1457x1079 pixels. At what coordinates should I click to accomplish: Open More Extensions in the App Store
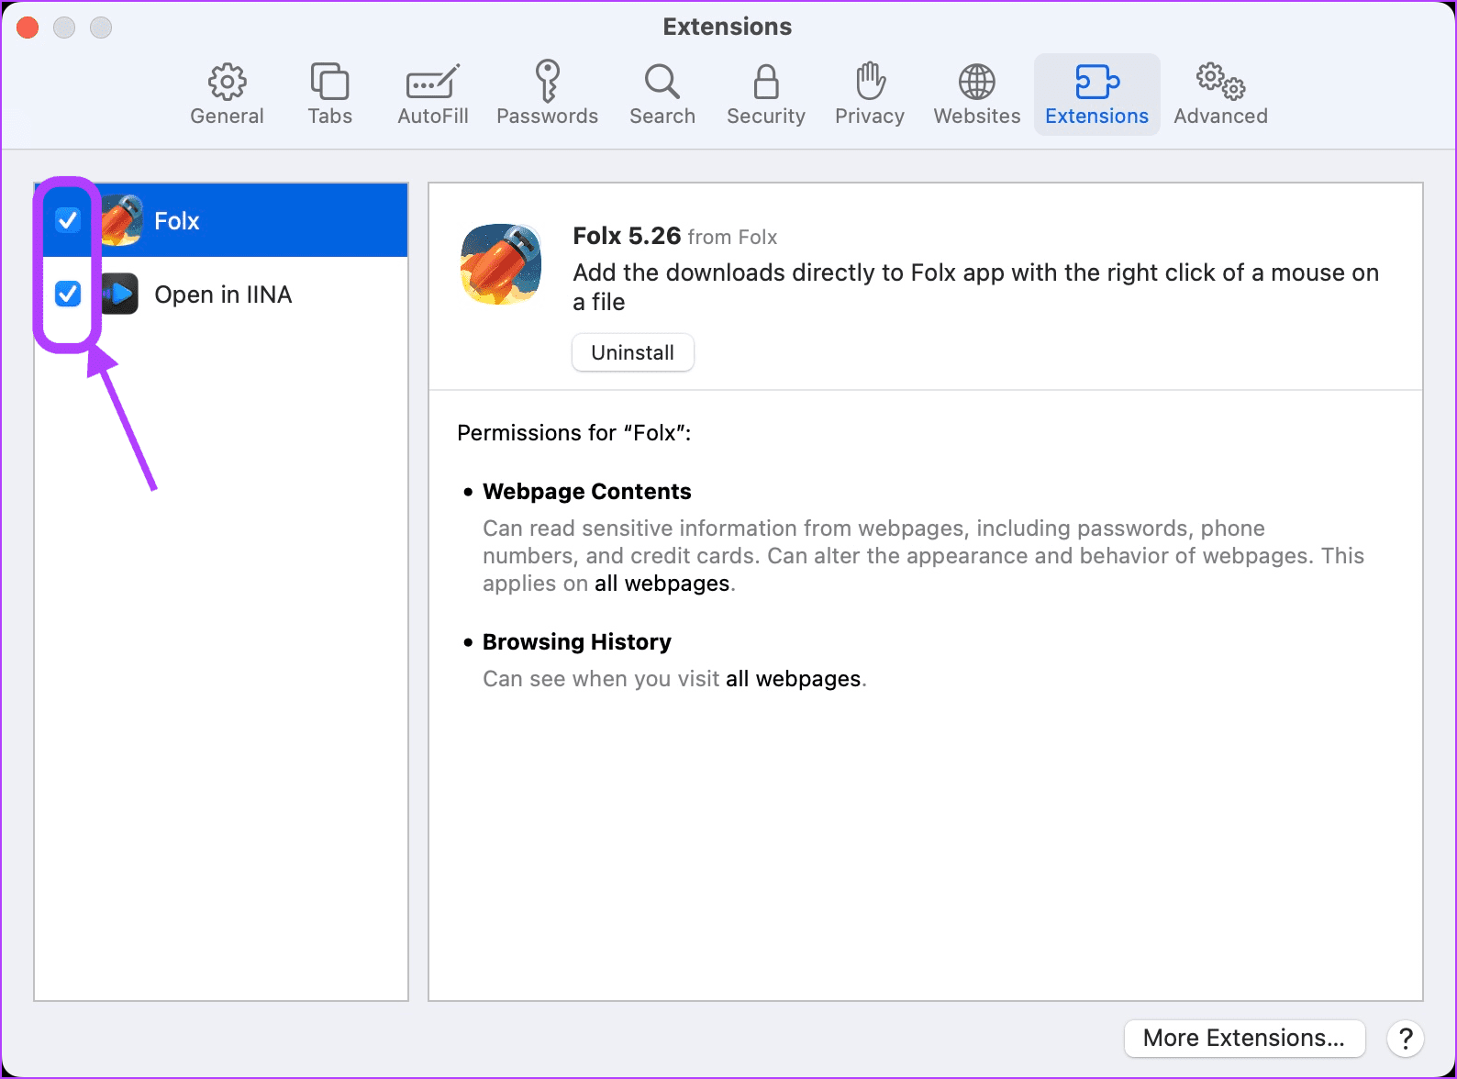click(x=1244, y=1038)
